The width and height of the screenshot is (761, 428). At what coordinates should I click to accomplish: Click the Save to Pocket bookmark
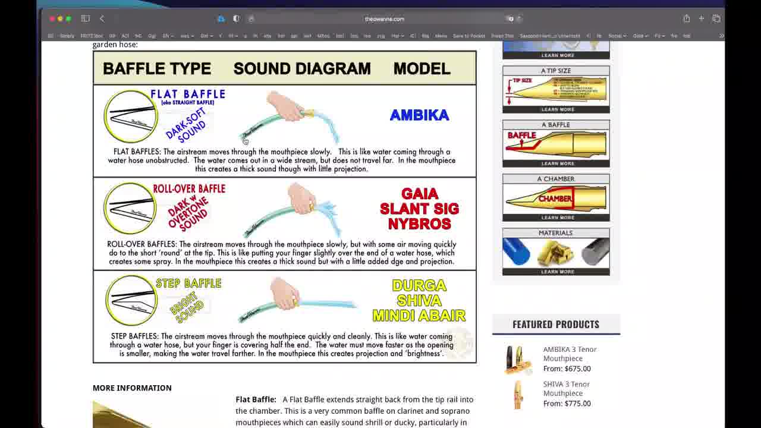coord(468,36)
